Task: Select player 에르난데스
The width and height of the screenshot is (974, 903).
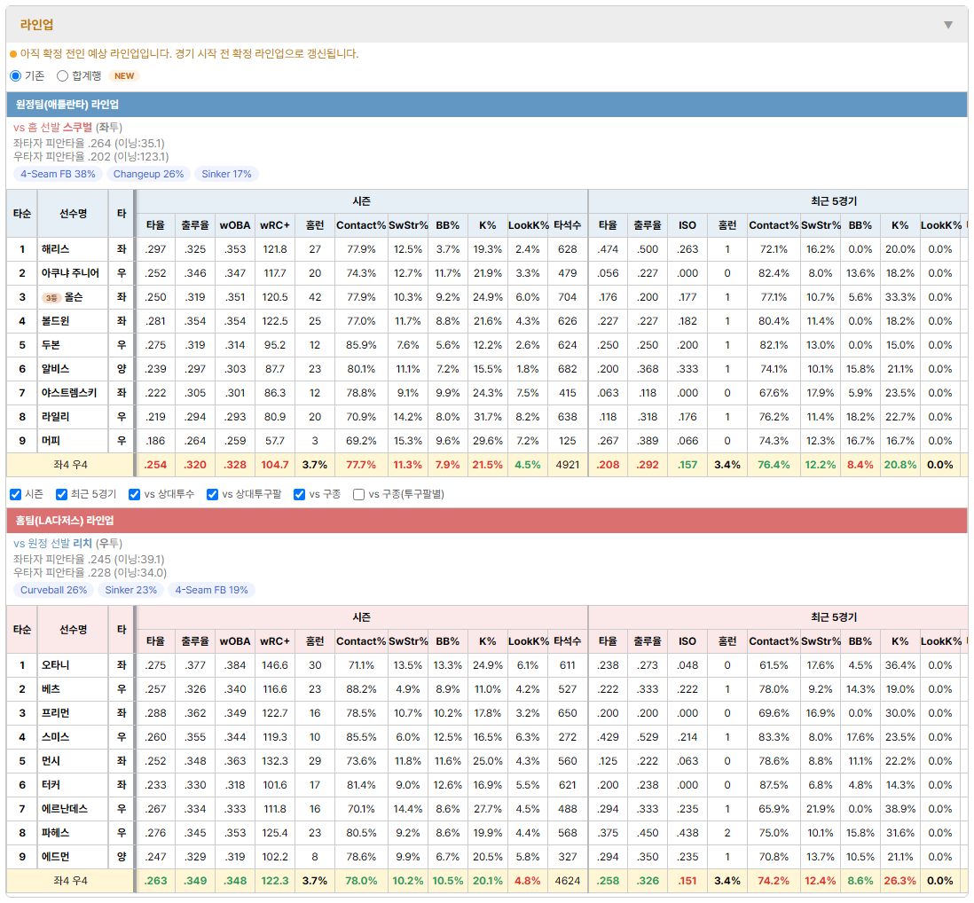Action: click(x=65, y=809)
